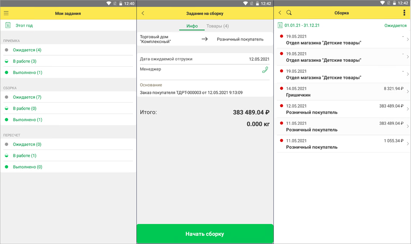Open Приемка Ожидается (4) tasks
Screen dimensions: 411x244
click(x=27, y=50)
